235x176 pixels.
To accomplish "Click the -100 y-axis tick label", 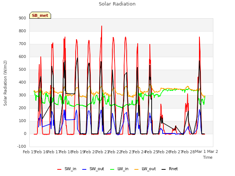I will tap(22, 146).
